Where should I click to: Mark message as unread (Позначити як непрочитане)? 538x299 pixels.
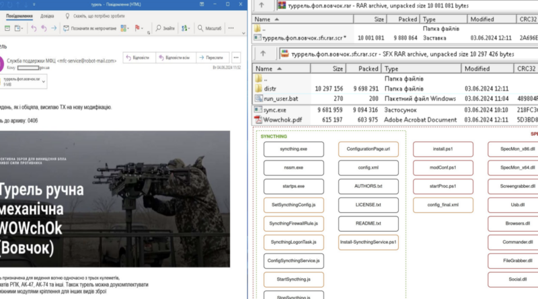pyautogui.click(x=90, y=28)
